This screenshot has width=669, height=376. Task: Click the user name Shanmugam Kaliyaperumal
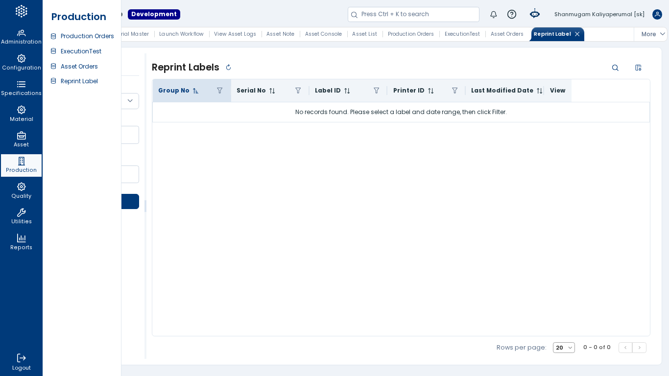[599, 14]
